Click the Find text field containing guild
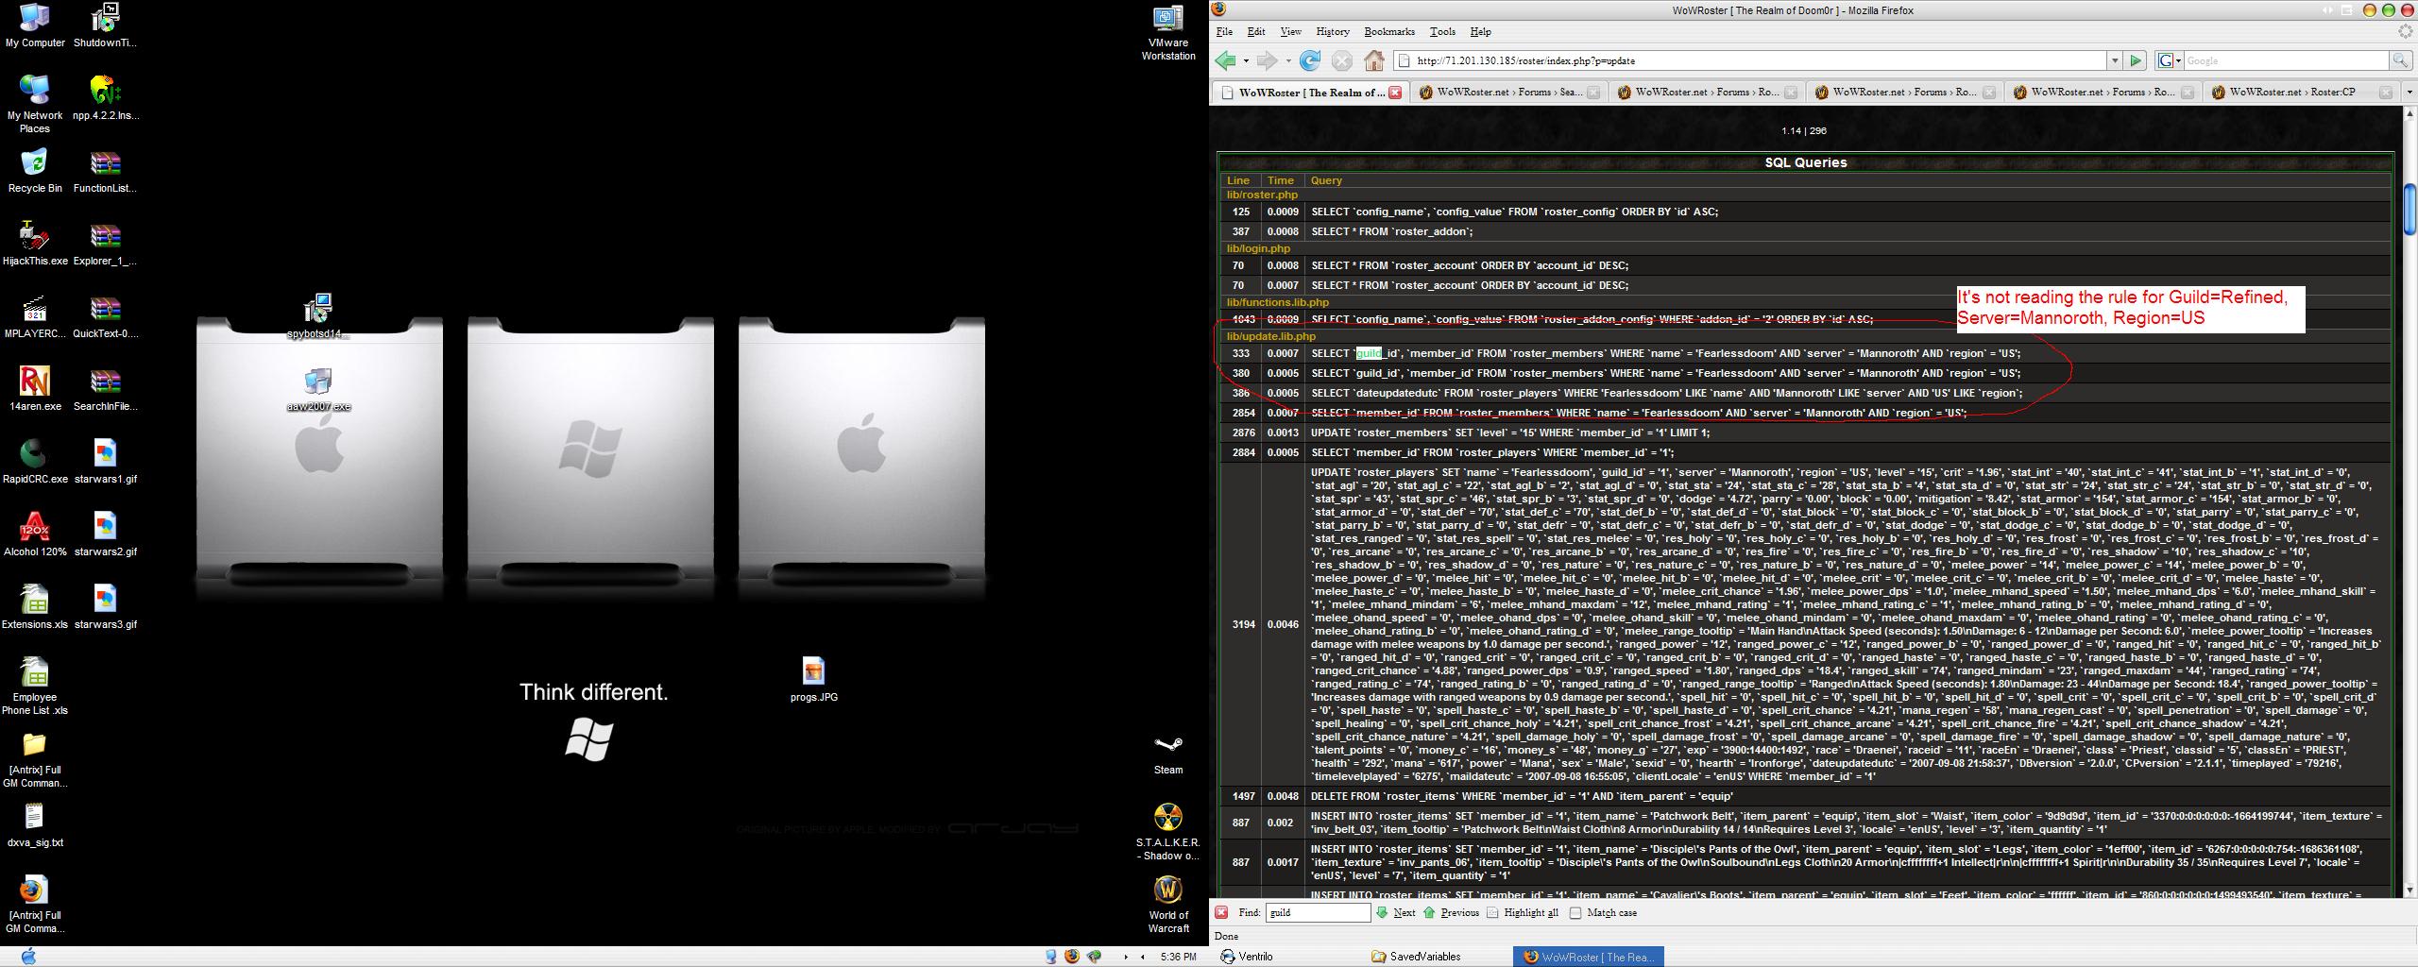 pos(1318,912)
